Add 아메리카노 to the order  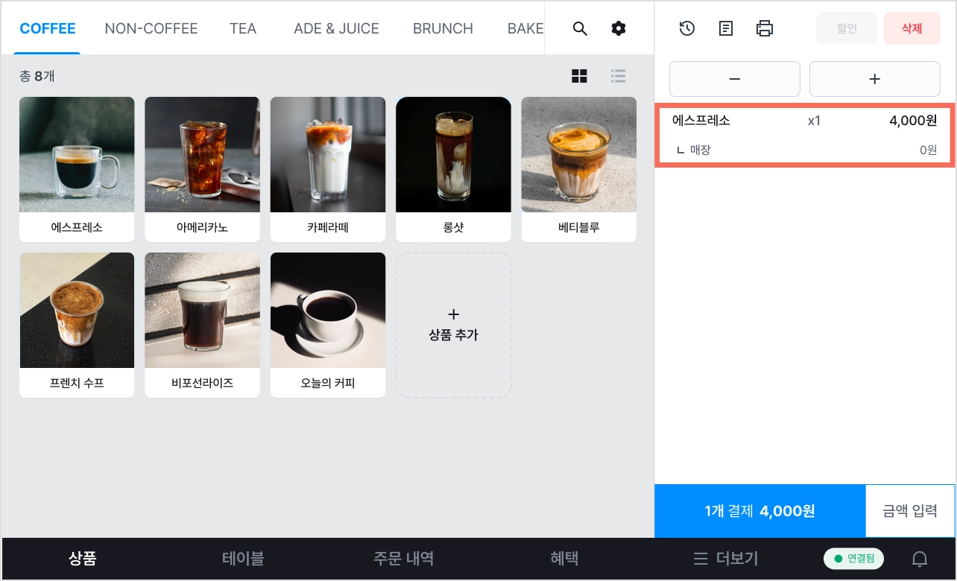tap(202, 169)
